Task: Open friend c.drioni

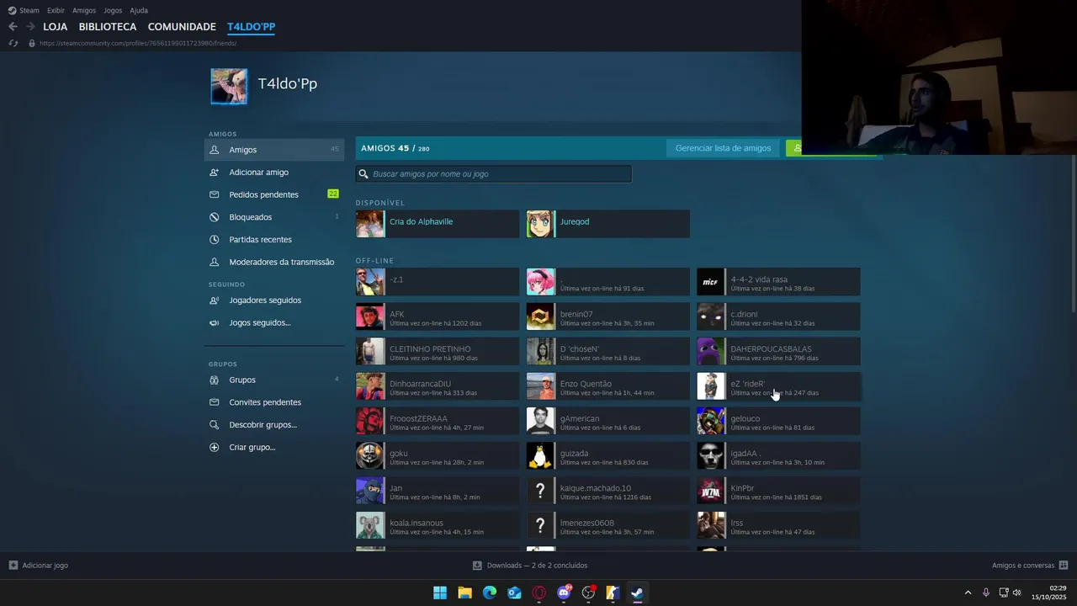Action: tap(778, 316)
